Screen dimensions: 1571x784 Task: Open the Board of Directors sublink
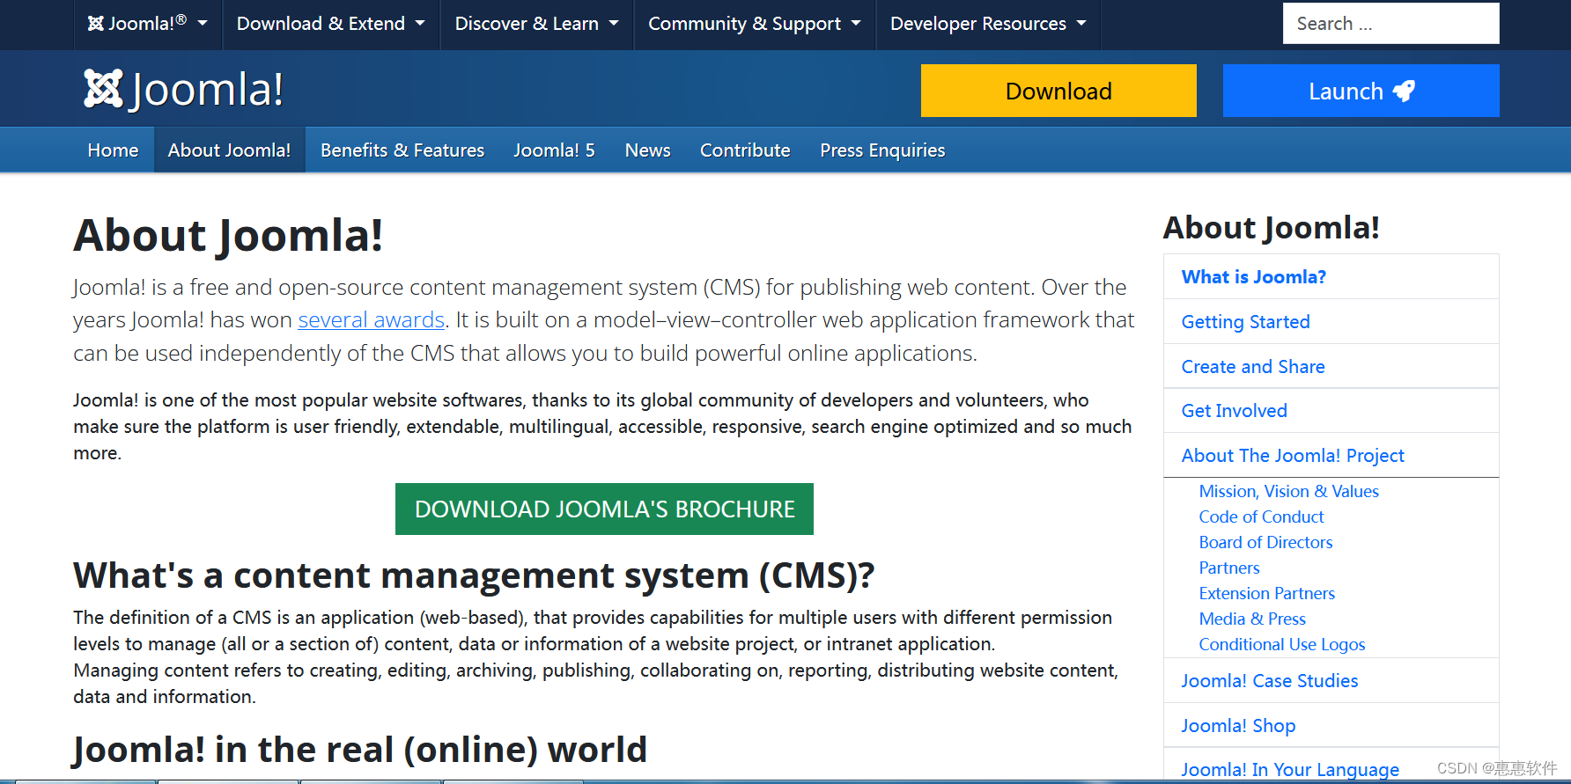(x=1265, y=543)
